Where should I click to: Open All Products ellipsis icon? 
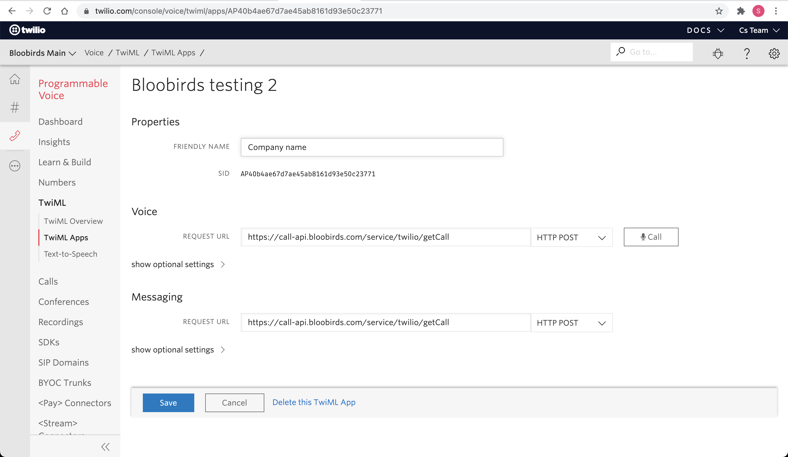point(15,166)
